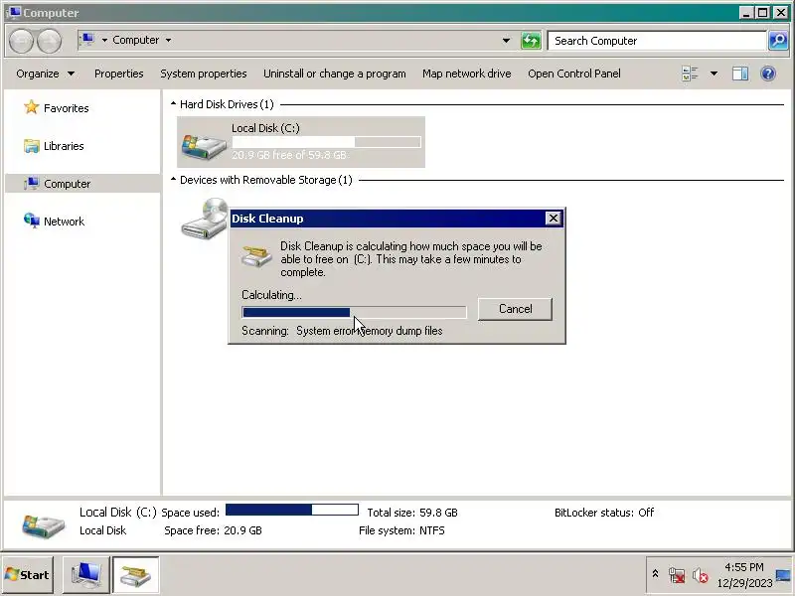
Task: Click "Scanning: System error memory dump files"
Action: pyautogui.click(x=342, y=331)
